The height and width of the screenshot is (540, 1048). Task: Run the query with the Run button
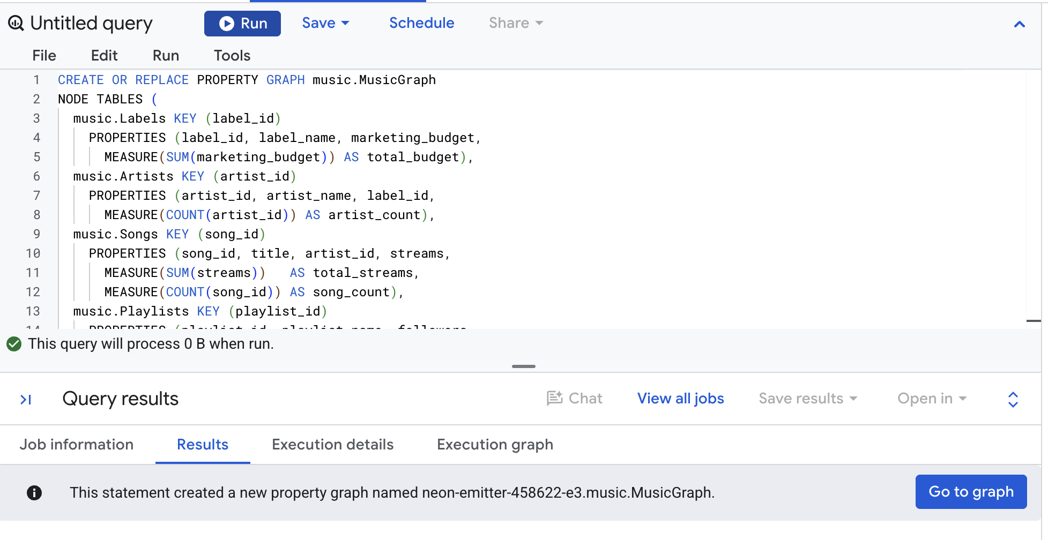pos(242,24)
